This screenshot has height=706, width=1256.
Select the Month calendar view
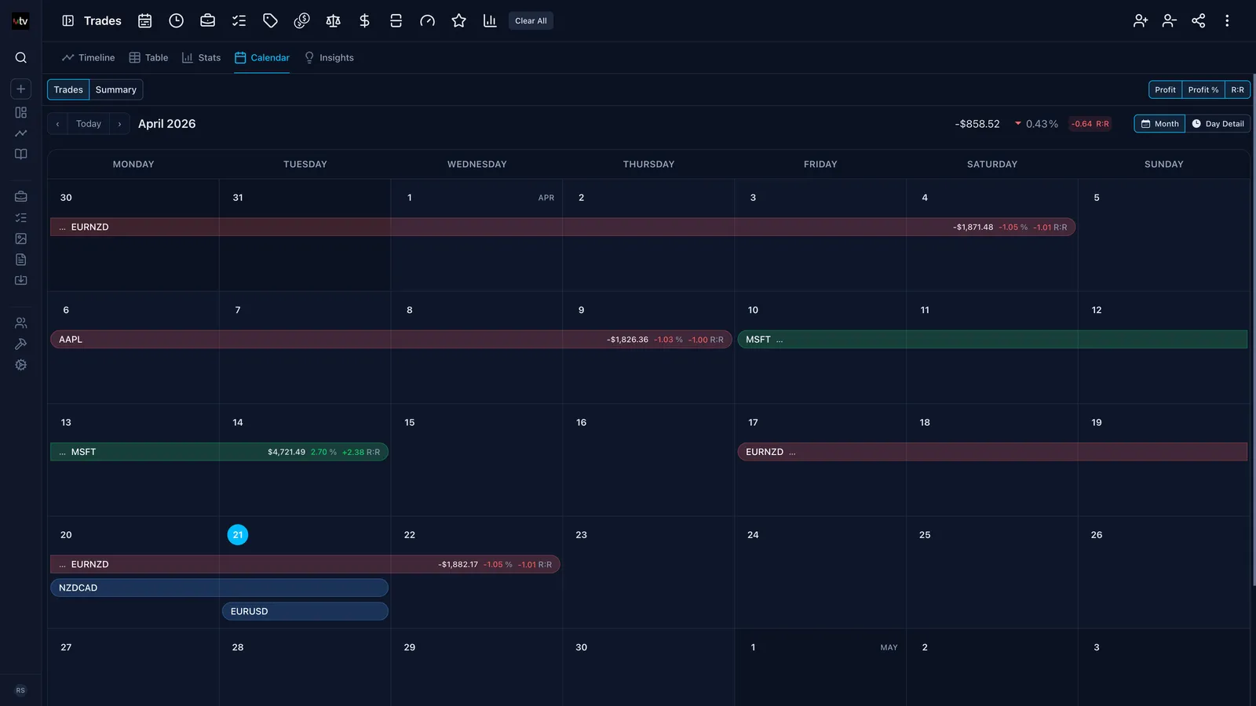click(x=1159, y=124)
